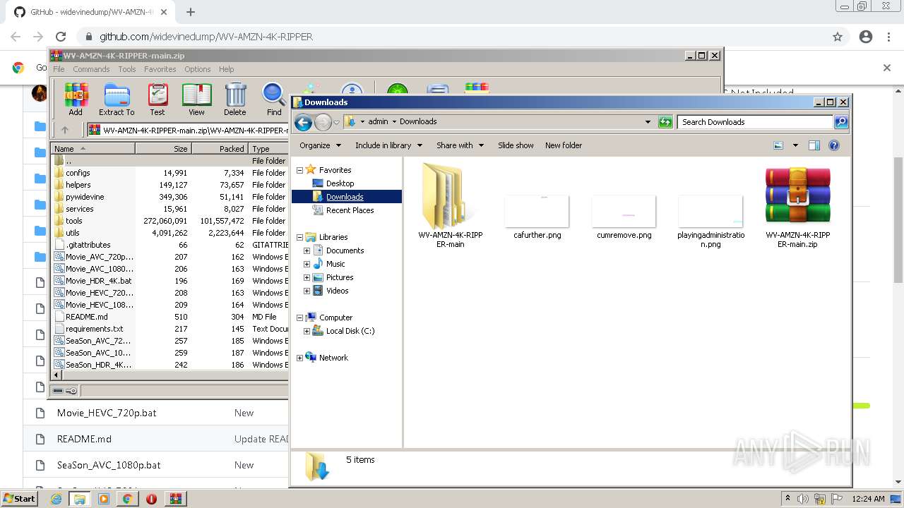The image size is (904, 508).
Task: Expand the Music library node
Action: pos(307,264)
